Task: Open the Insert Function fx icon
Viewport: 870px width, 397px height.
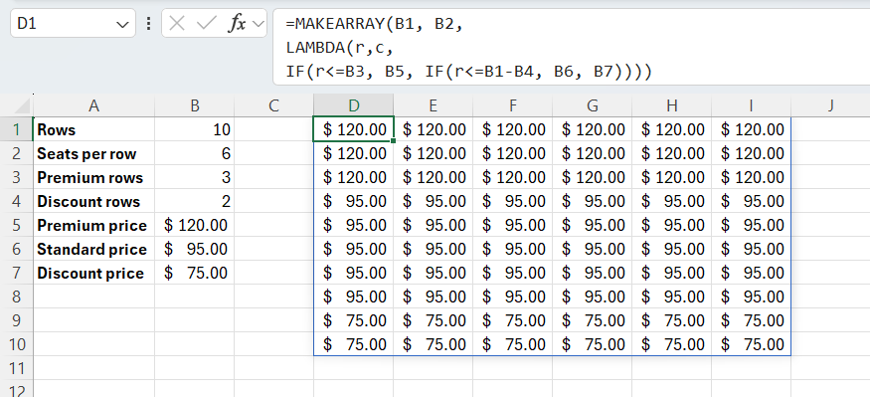Action: [238, 23]
